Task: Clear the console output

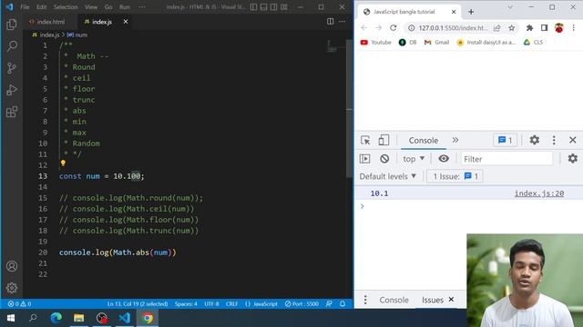Action: click(384, 159)
